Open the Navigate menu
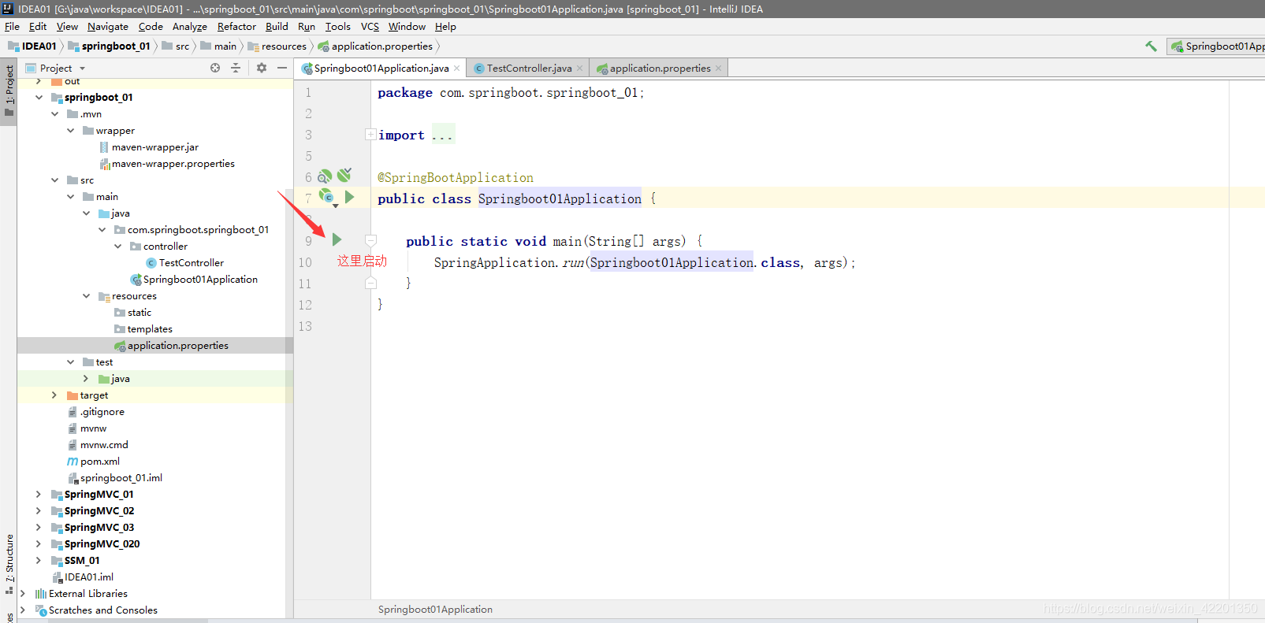Screen dimensions: 1265x623 pyautogui.click(x=107, y=27)
